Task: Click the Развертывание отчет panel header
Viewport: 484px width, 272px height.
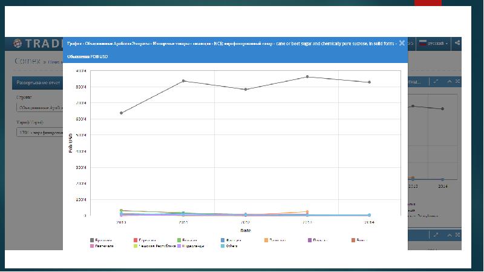Action: click(x=38, y=83)
